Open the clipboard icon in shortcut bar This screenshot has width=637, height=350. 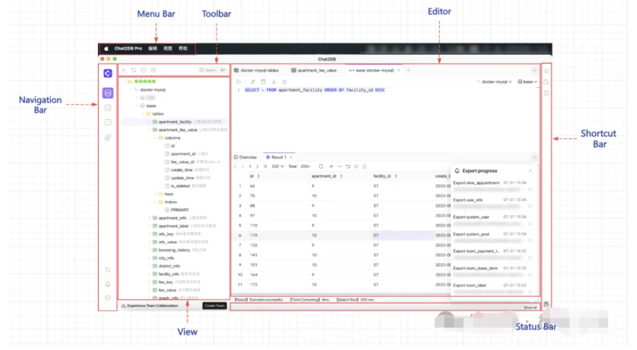point(546,82)
